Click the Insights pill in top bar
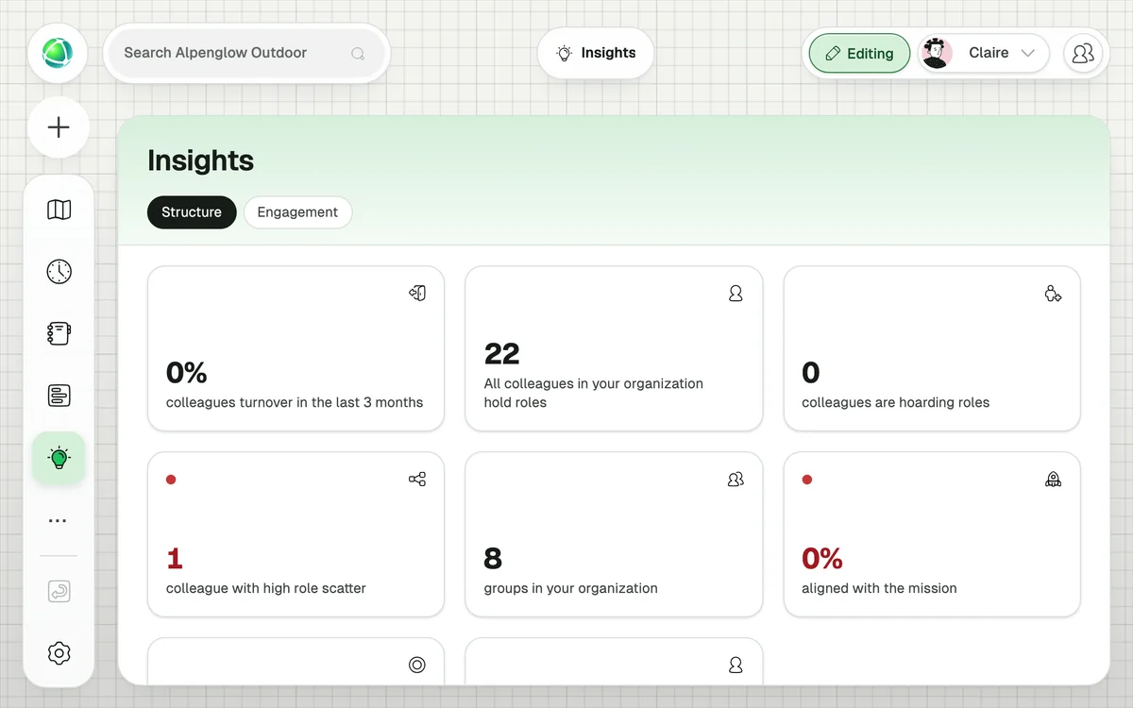This screenshot has width=1133, height=708. [x=596, y=53]
